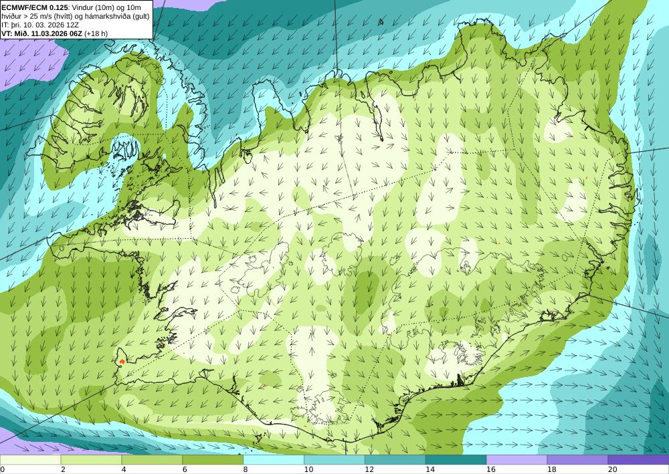
Task: Click the legend scale label "8"
Action: [246, 470]
